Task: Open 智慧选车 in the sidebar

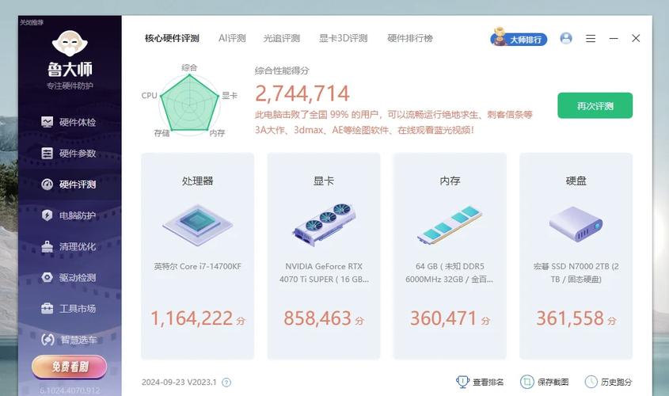Action: point(68,340)
